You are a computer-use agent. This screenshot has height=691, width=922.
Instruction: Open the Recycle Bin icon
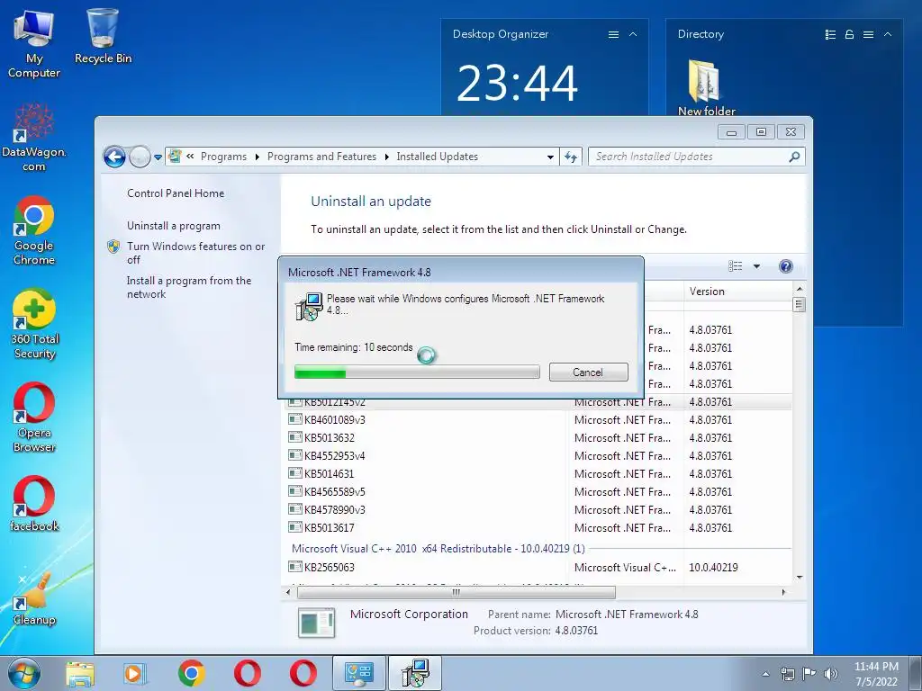tap(103, 36)
